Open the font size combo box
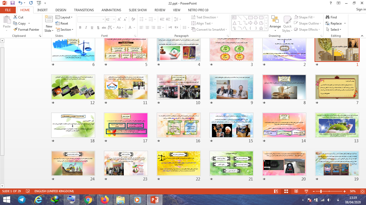The width and height of the screenshot is (366, 205). click(109, 19)
